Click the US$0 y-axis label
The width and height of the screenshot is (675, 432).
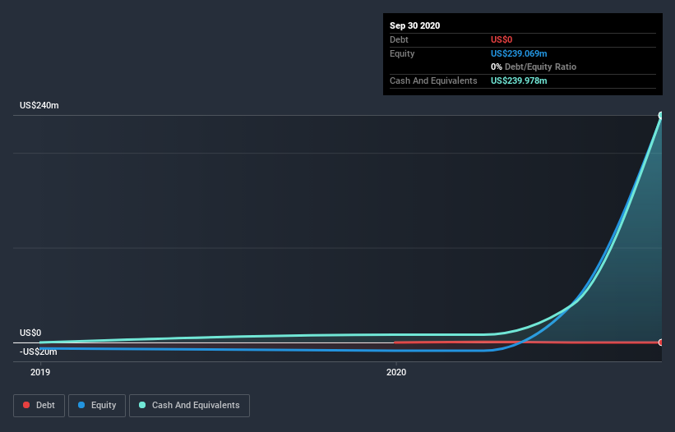(30, 333)
